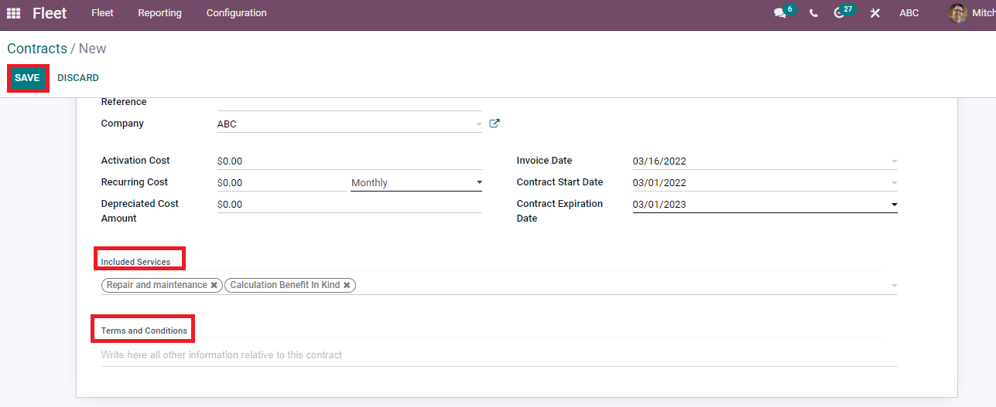Click the Terms and Conditions text area

499,355
